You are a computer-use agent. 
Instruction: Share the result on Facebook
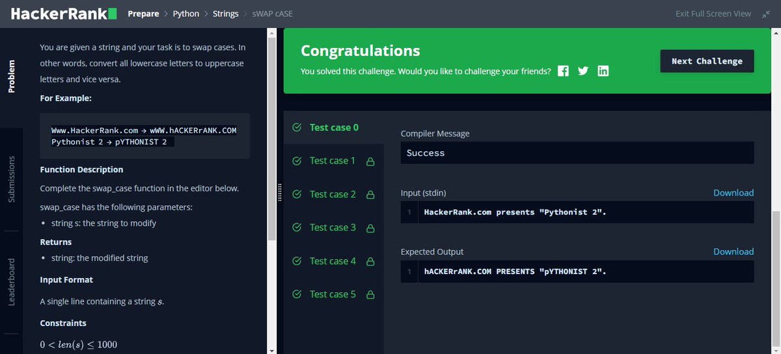click(x=564, y=71)
